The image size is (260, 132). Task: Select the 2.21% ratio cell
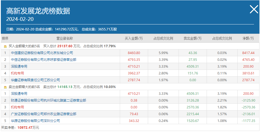(222, 100)
